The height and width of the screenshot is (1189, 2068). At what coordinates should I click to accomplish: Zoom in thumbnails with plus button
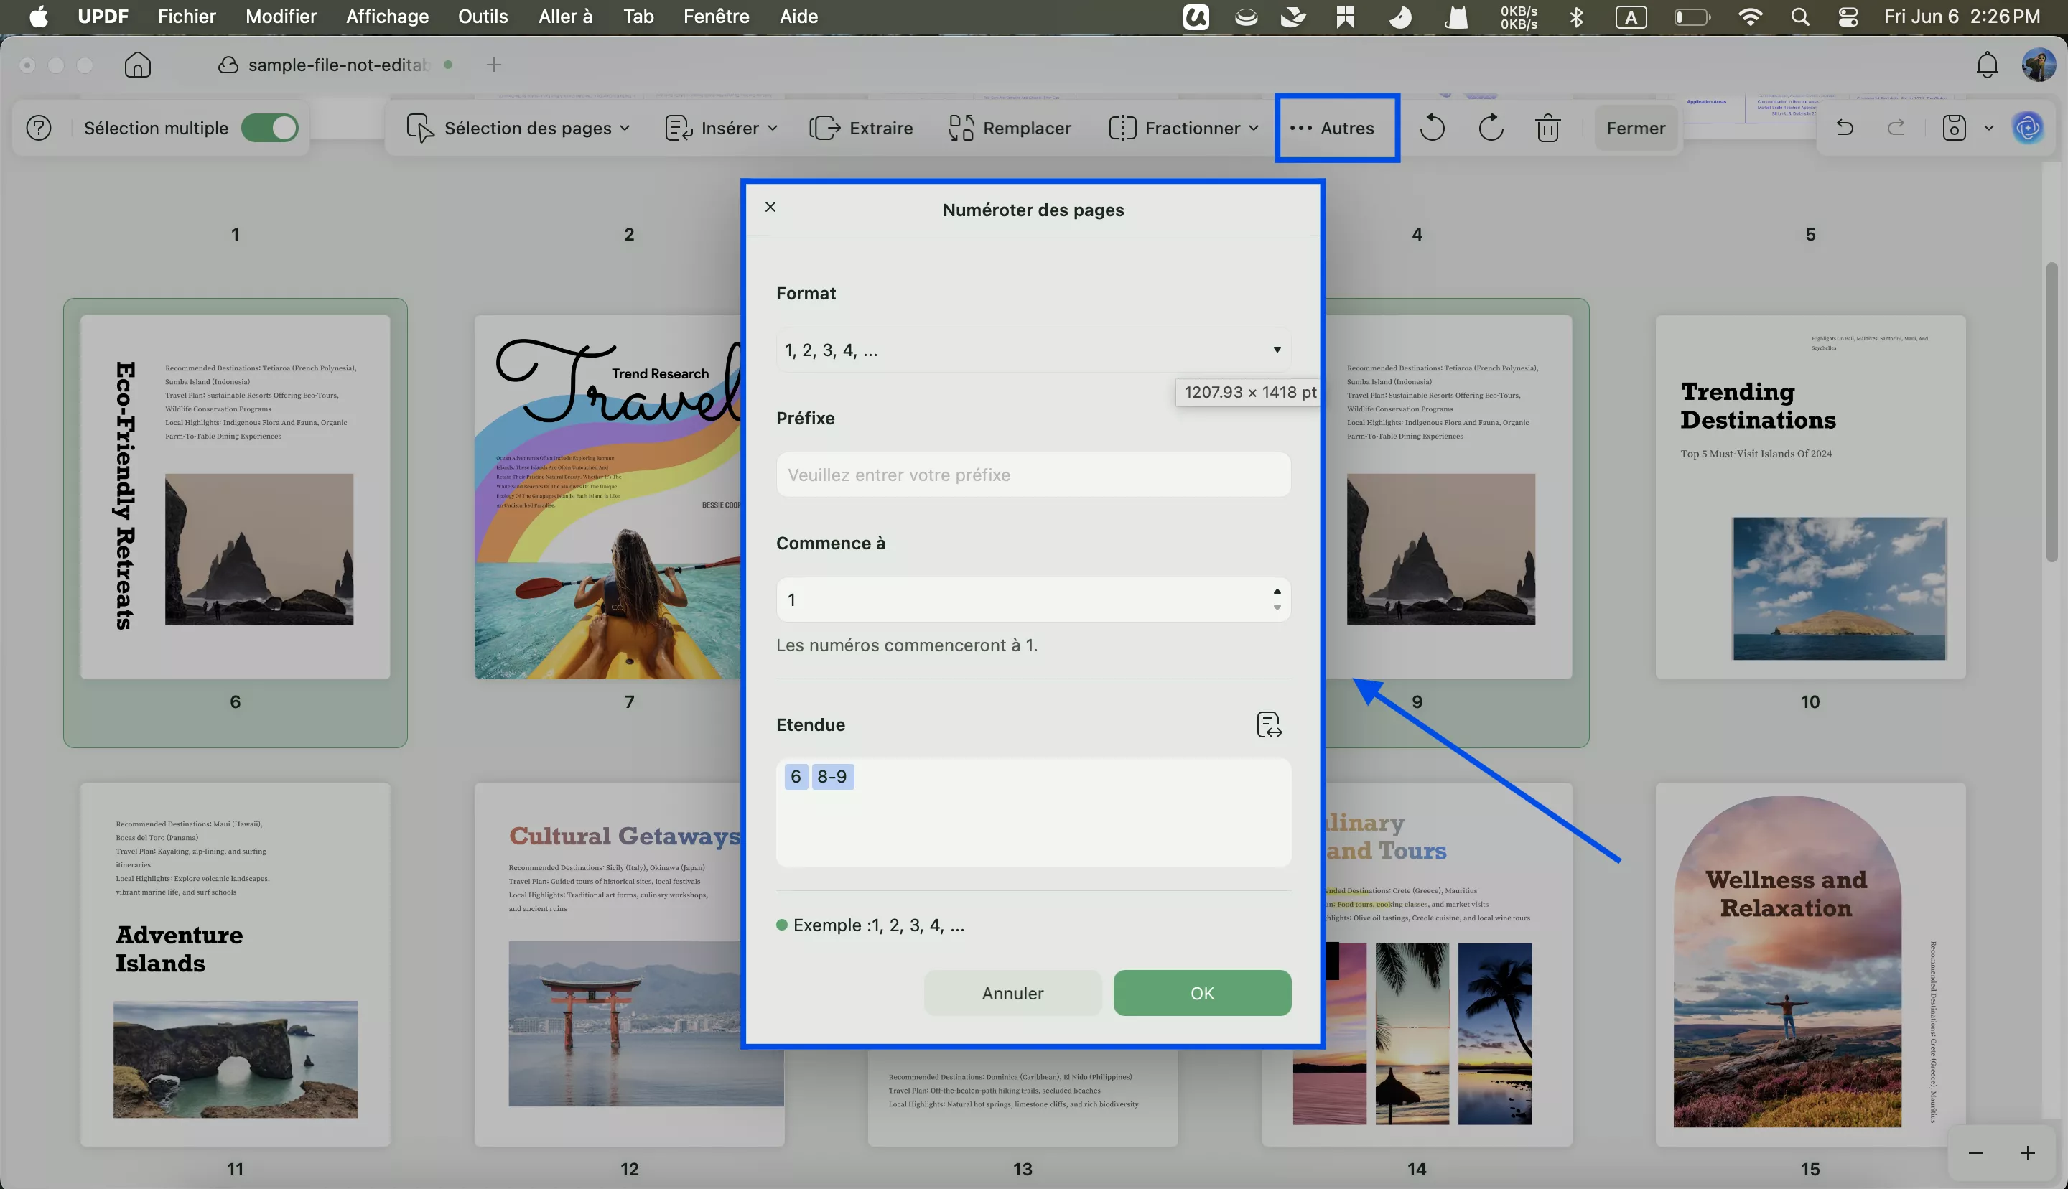[2028, 1153]
